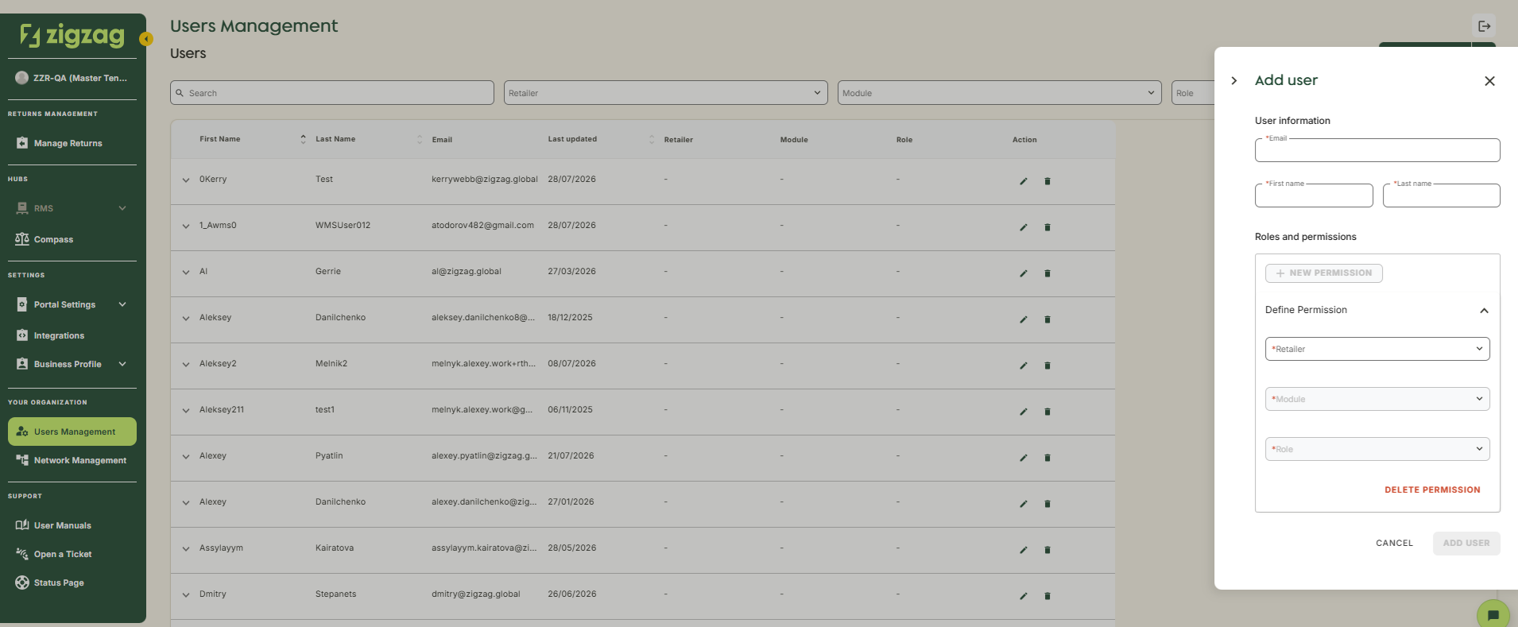Expand Business Profile sidebar menu
The height and width of the screenshot is (627, 1518).
[x=122, y=364]
